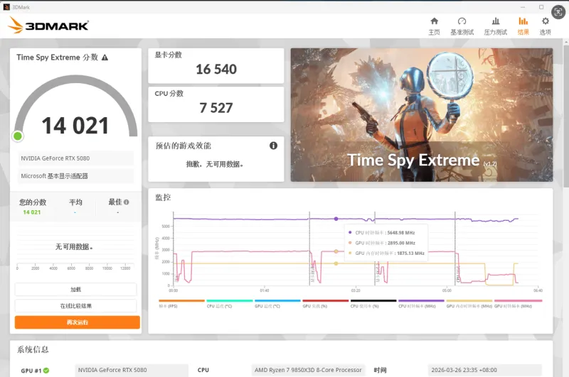Viewport: 569px width, 377px height.
Task: Toggle the GPU load legend (red)
Action: click(326, 303)
